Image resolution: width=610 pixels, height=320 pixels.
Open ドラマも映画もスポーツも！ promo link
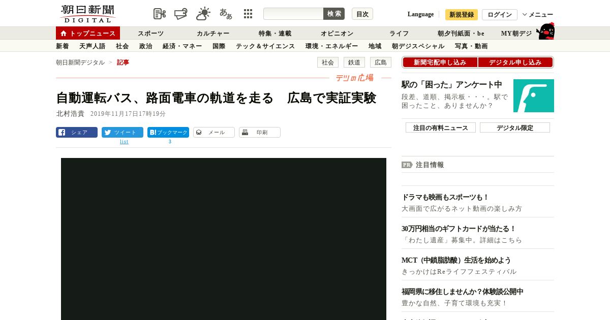point(445,197)
